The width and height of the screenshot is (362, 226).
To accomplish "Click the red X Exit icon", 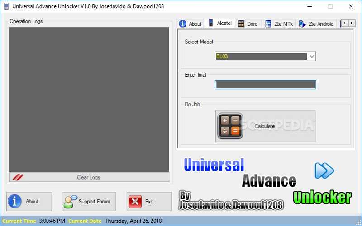I will tap(135, 202).
